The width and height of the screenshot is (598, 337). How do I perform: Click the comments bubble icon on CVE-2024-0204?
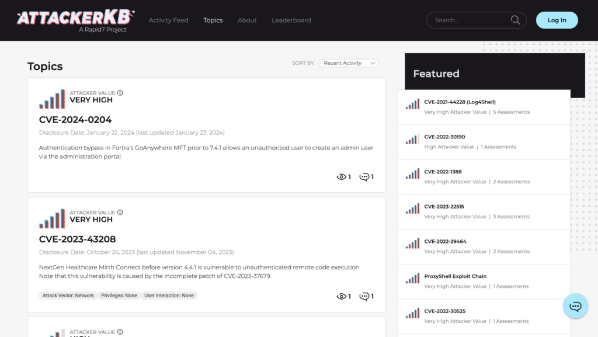pos(364,177)
